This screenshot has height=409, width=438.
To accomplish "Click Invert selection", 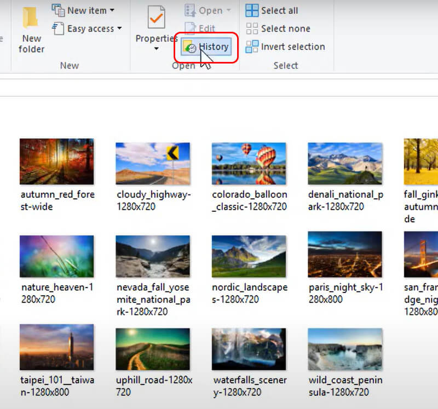I will click(285, 47).
